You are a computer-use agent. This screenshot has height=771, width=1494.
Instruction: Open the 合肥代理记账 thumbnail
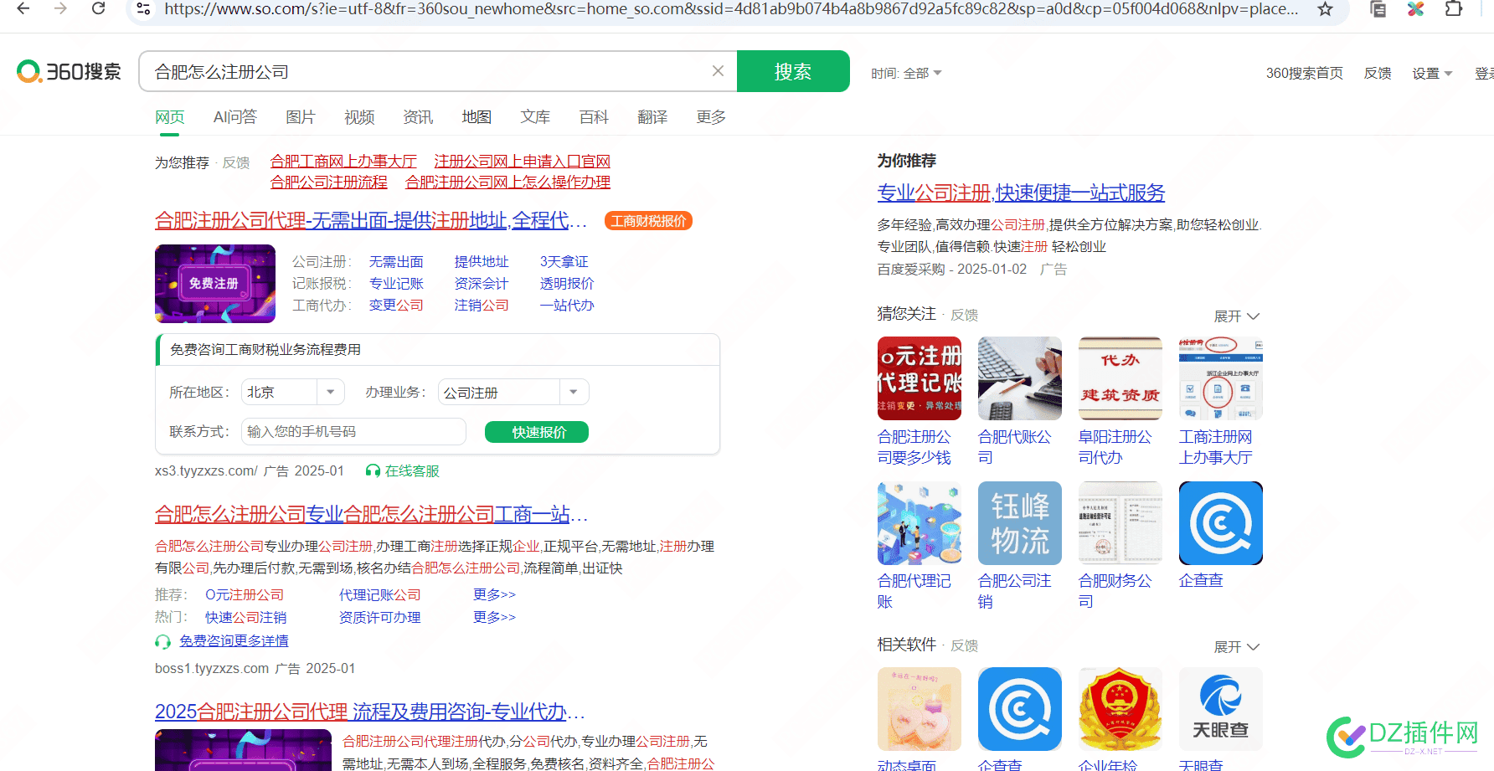click(920, 523)
